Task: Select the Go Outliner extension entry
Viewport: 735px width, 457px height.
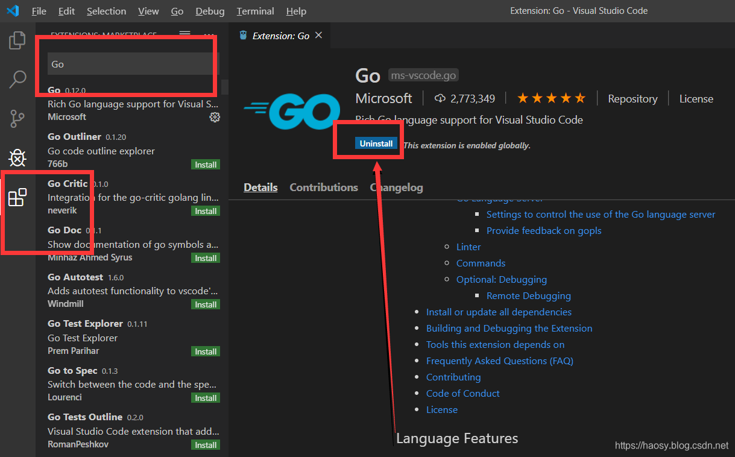Action: tap(133, 151)
